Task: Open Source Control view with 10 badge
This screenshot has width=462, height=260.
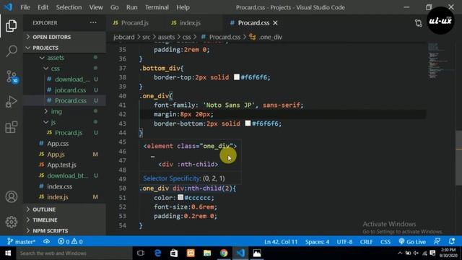Action: tap(12, 77)
